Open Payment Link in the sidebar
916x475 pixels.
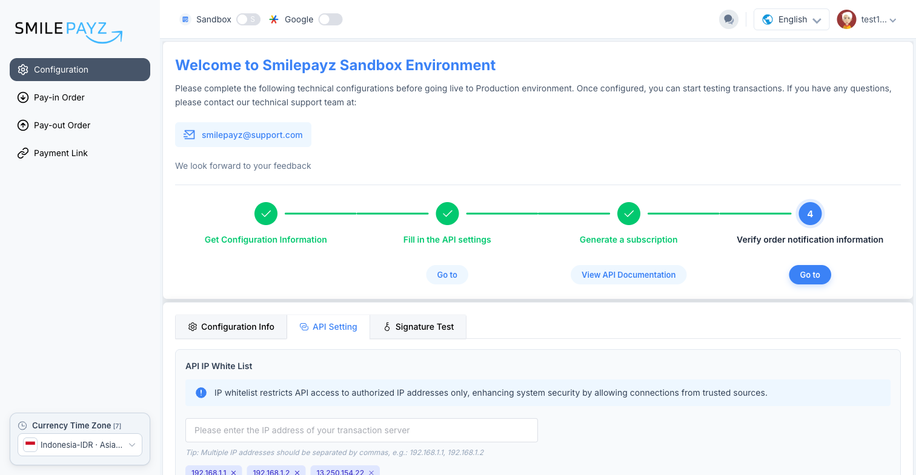coord(80,153)
